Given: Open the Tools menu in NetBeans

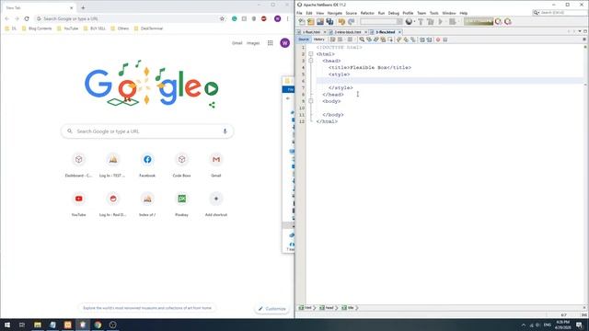Looking at the screenshot, I should [433, 13].
